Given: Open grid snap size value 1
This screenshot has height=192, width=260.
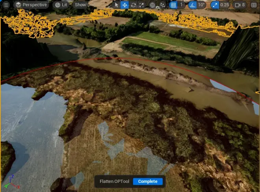Looking at the screenshot, I should 181,5.
